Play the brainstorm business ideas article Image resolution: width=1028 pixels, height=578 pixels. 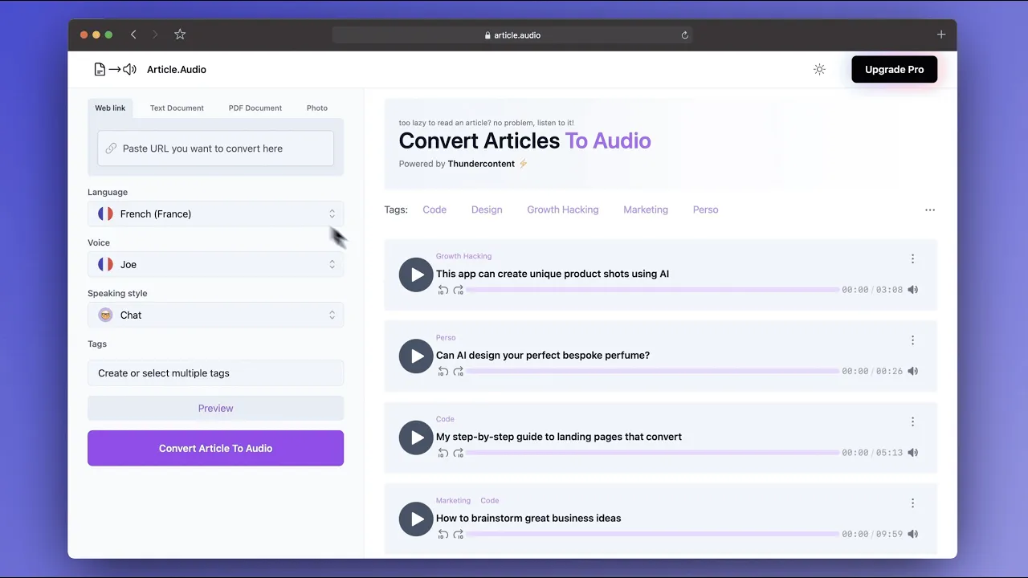(416, 519)
